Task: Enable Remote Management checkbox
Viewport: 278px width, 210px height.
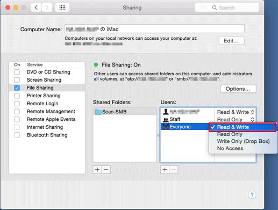Action: [17, 111]
